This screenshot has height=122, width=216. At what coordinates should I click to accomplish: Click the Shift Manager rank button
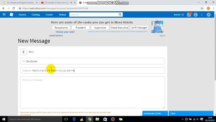139,27
